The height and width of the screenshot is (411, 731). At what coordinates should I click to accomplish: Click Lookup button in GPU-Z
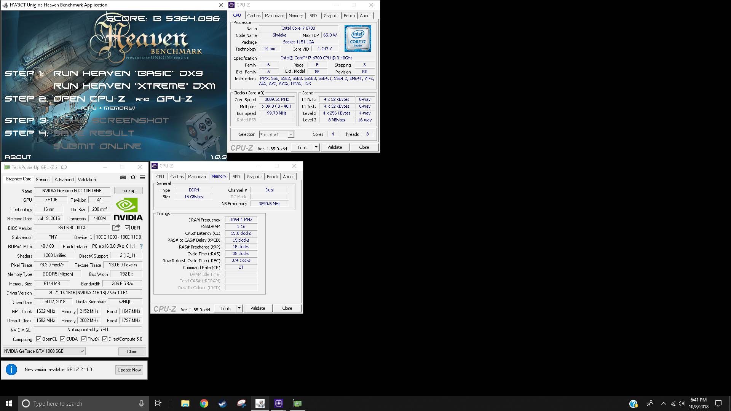click(128, 191)
